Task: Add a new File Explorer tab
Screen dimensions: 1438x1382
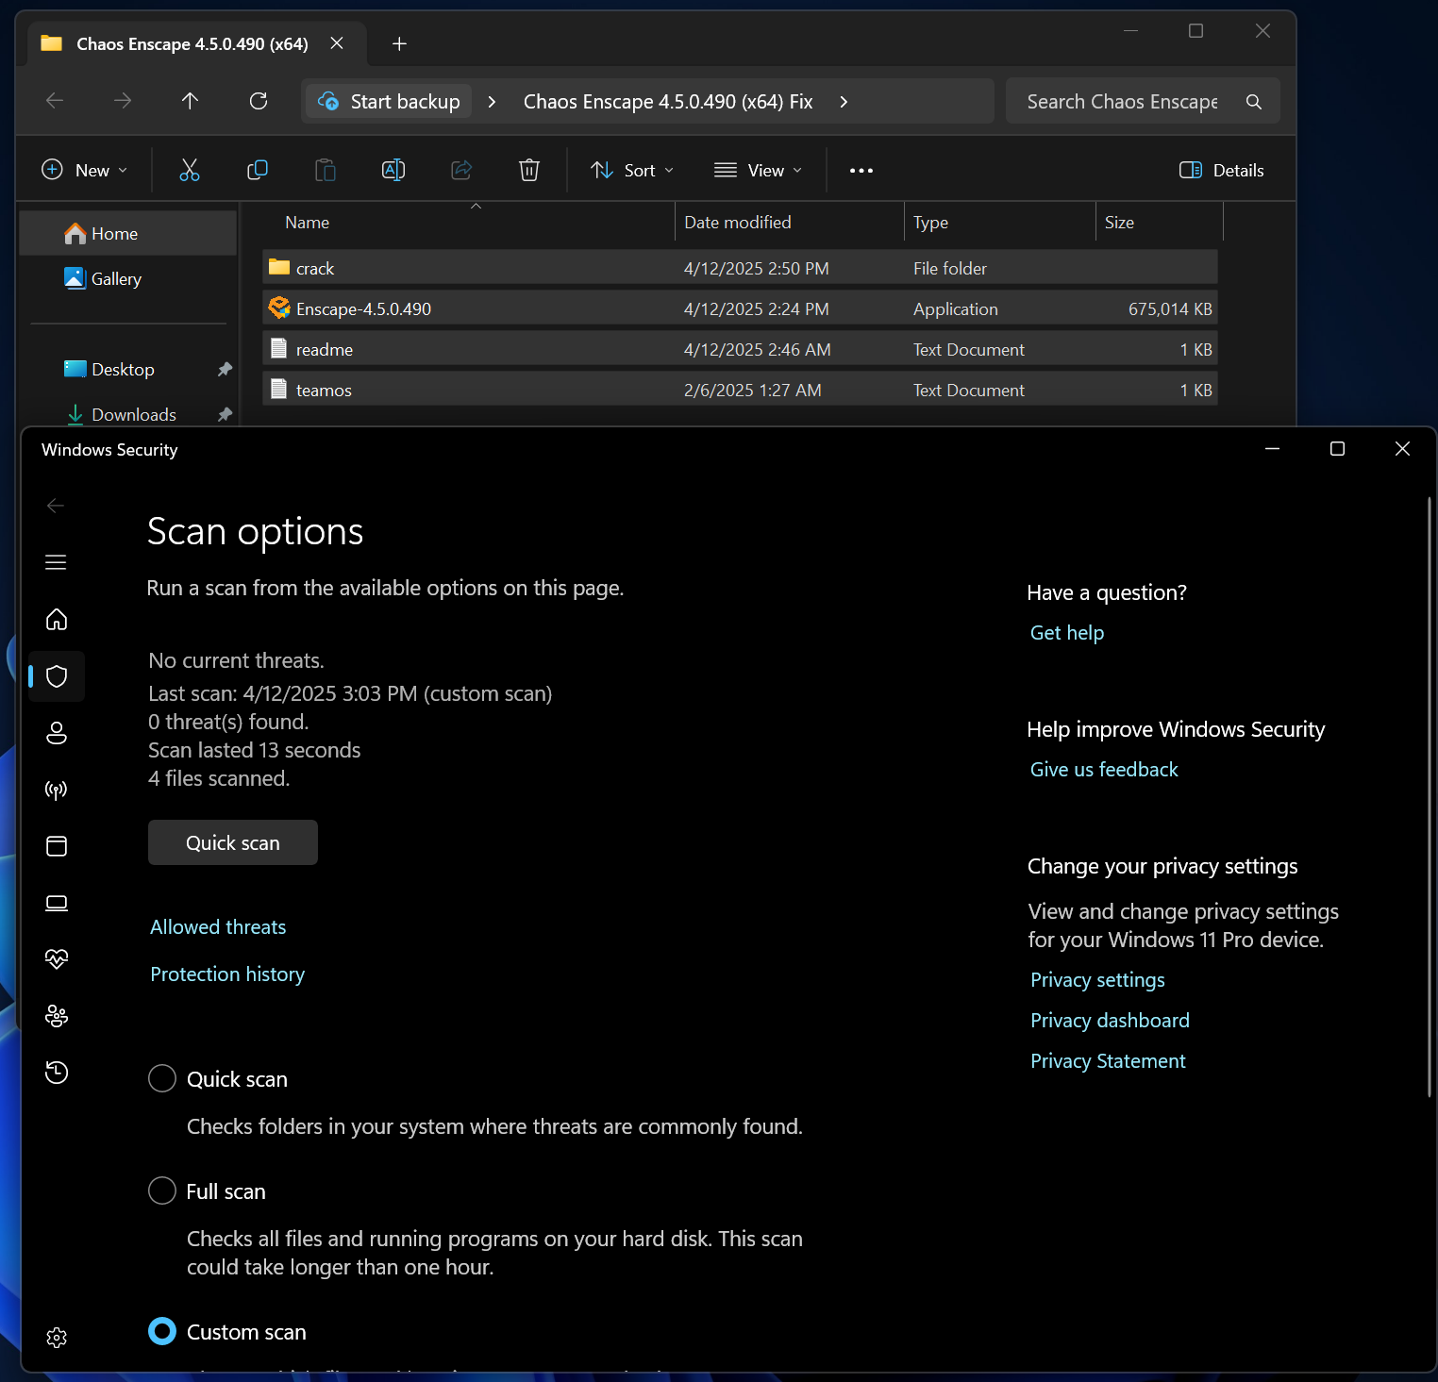Action: pos(399,44)
